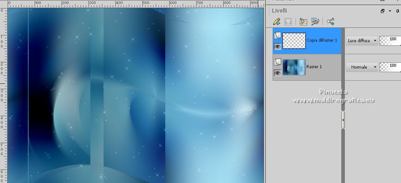The height and width of the screenshot is (183, 401).
Task: Click the share nodes icon in Livelli toolbar
Action: tap(330, 22)
